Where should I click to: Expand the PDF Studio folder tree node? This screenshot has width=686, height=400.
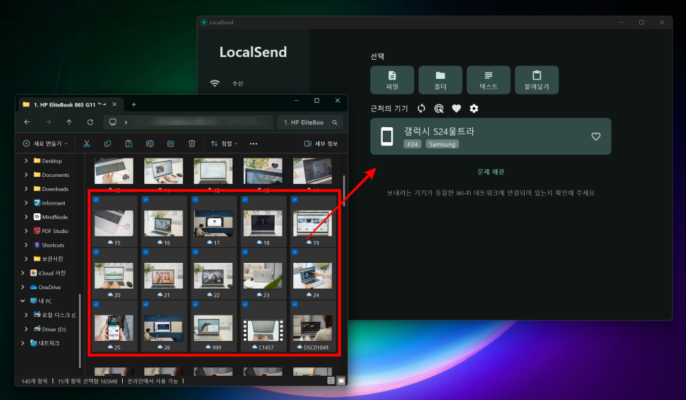coord(26,231)
